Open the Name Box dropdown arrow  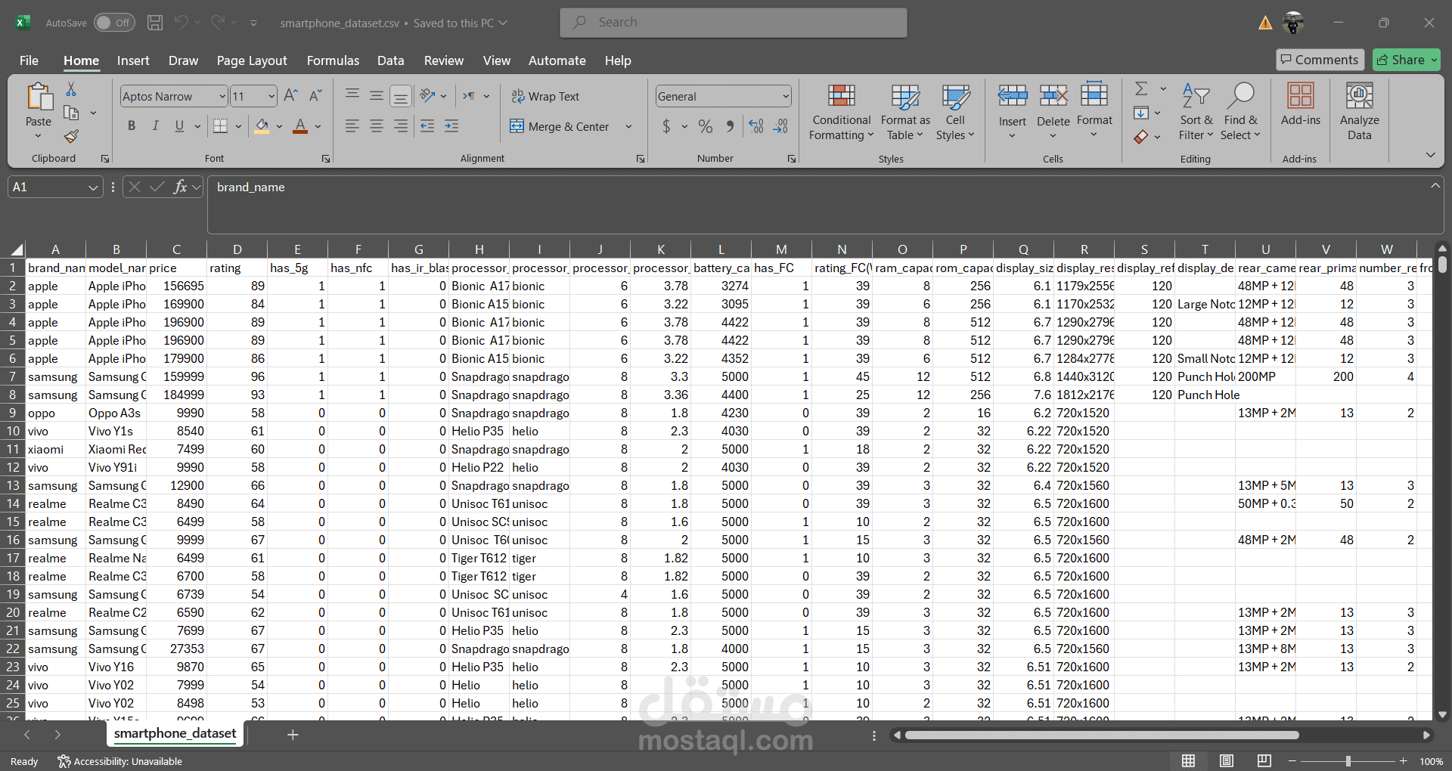click(x=93, y=187)
